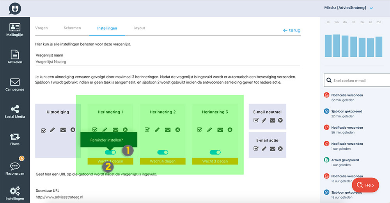Send Uitnodiging test email via envelope icon
The image size is (390, 203).
point(63,130)
